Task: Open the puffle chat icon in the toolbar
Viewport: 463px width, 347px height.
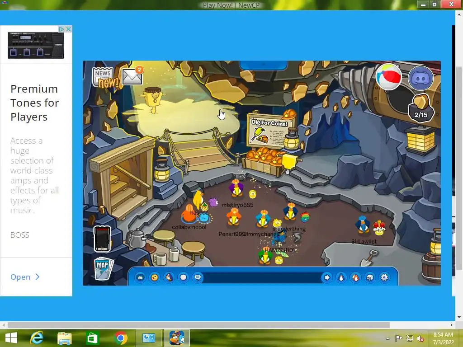Action: pyautogui.click(x=140, y=277)
